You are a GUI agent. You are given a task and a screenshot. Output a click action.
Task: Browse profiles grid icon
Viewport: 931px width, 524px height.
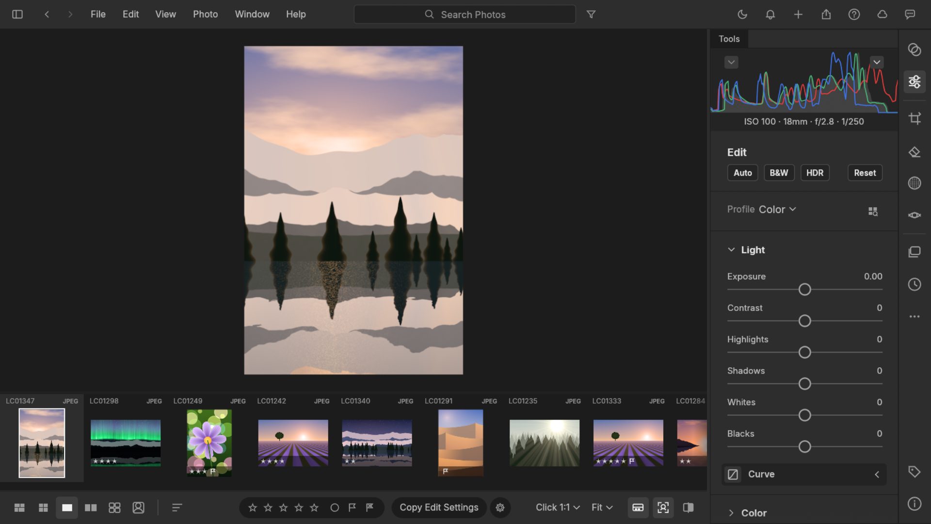click(x=873, y=211)
